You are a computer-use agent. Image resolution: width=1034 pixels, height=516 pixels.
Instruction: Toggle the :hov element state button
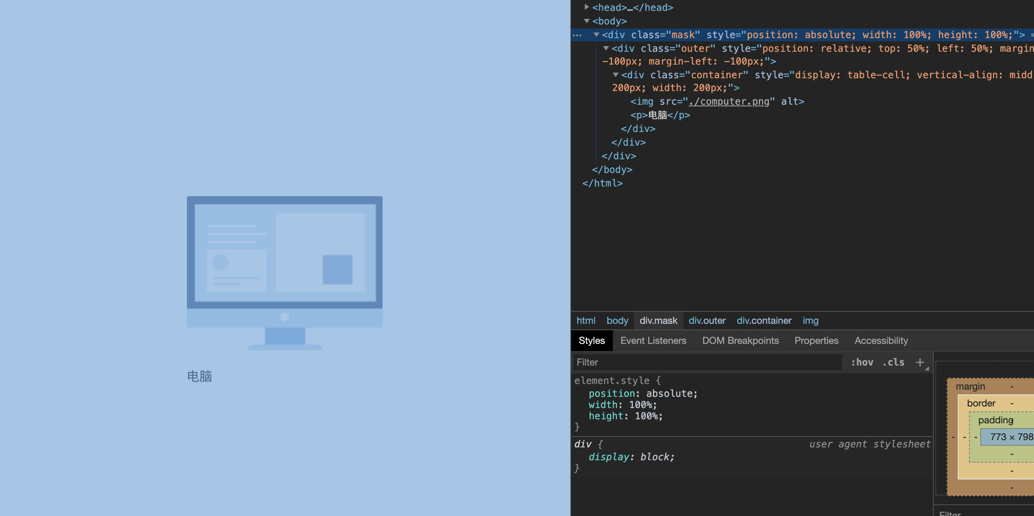point(862,362)
